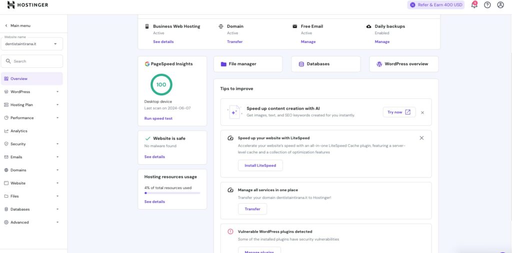Click Install LiteSpeed button
The image size is (512, 253).
pyautogui.click(x=260, y=165)
